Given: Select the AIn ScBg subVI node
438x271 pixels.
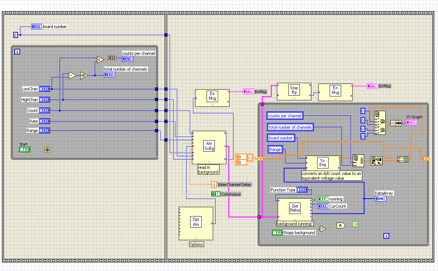Looking at the screenshot, I should click(x=209, y=147).
